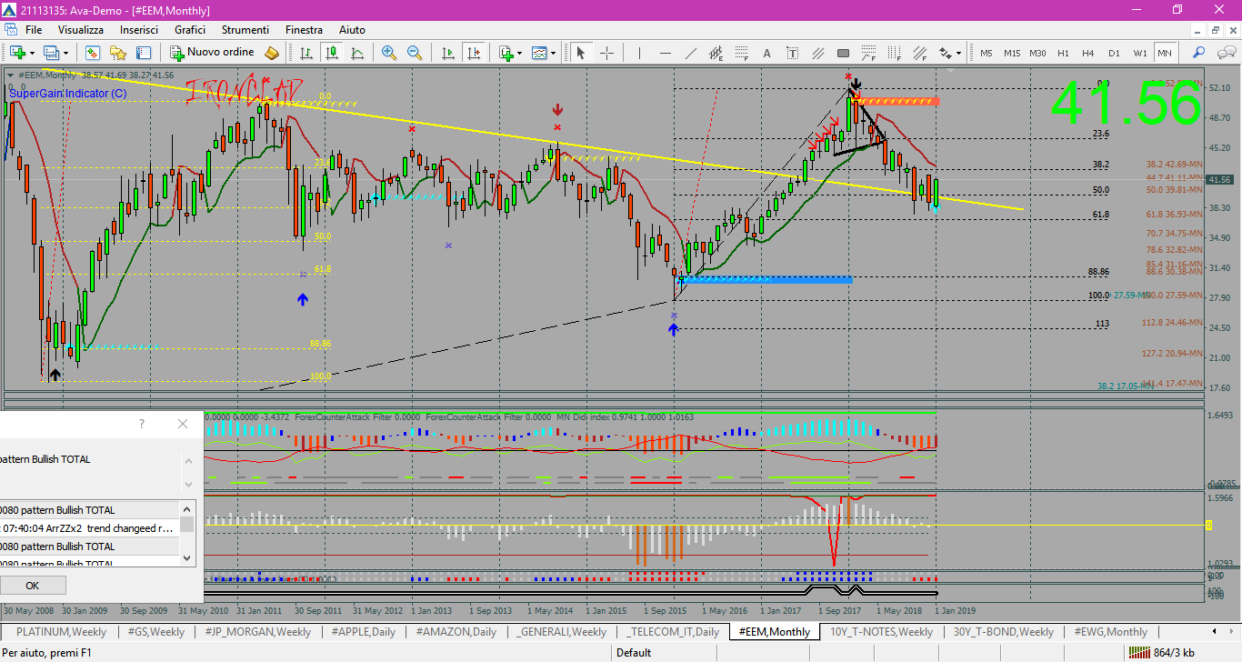Launch the MetaEditor book icon
Image resolution: width=1242 pixels, height=662 pixels.
pos(271,53)
